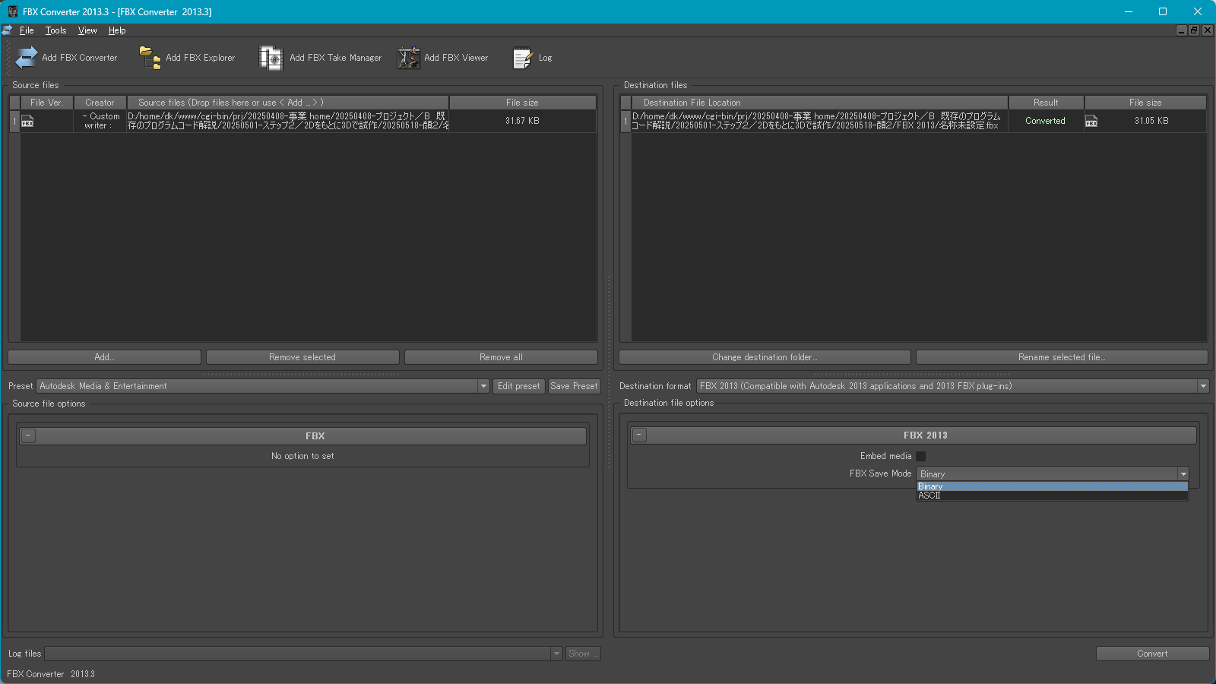Click the Destination File Location column header
1216x684 pixels.
coord(819,103)
